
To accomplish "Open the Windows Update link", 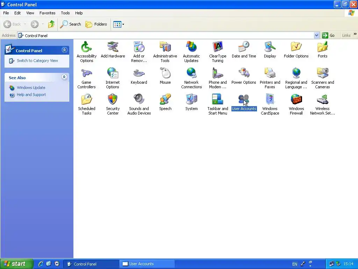I will 31,88.
